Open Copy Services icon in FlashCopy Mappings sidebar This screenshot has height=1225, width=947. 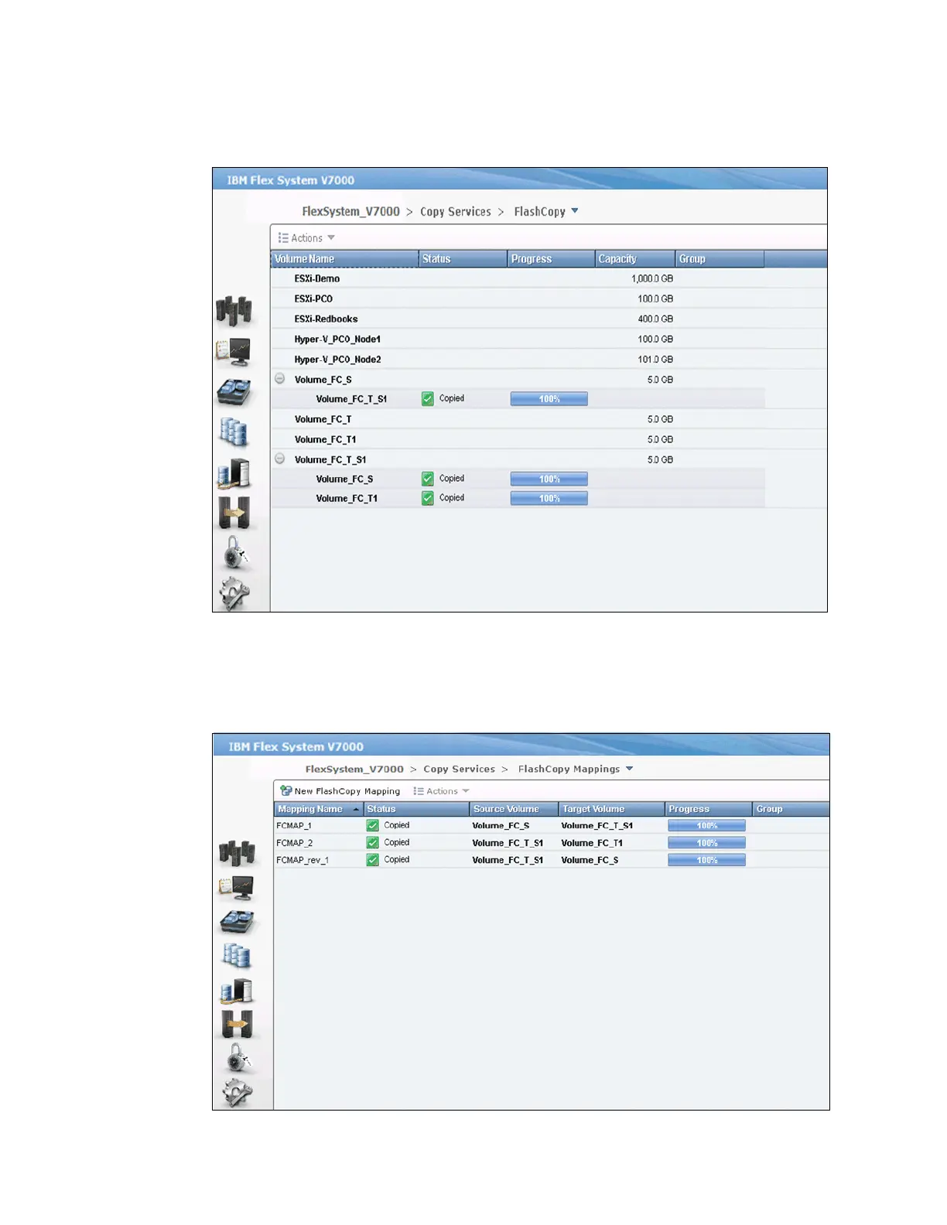pos(237,1025)
